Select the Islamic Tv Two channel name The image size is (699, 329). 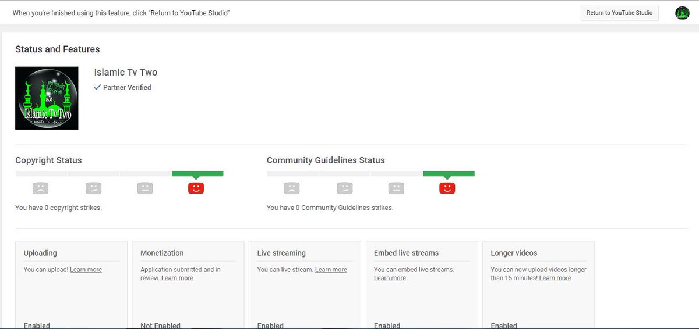(x=126, y=72)
